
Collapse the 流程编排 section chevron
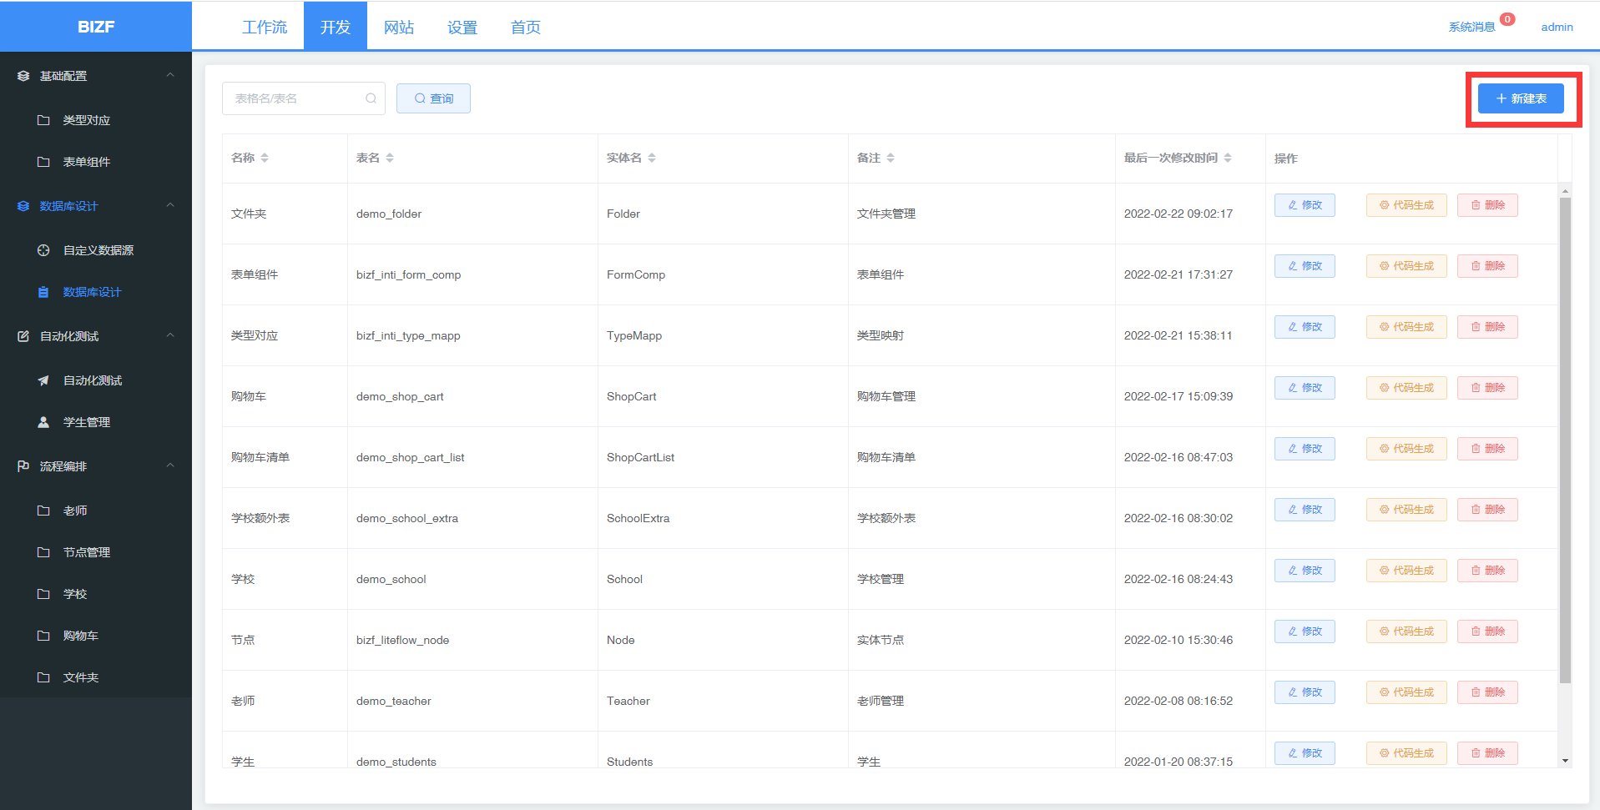pyautogui.click(x=170, y=465)
